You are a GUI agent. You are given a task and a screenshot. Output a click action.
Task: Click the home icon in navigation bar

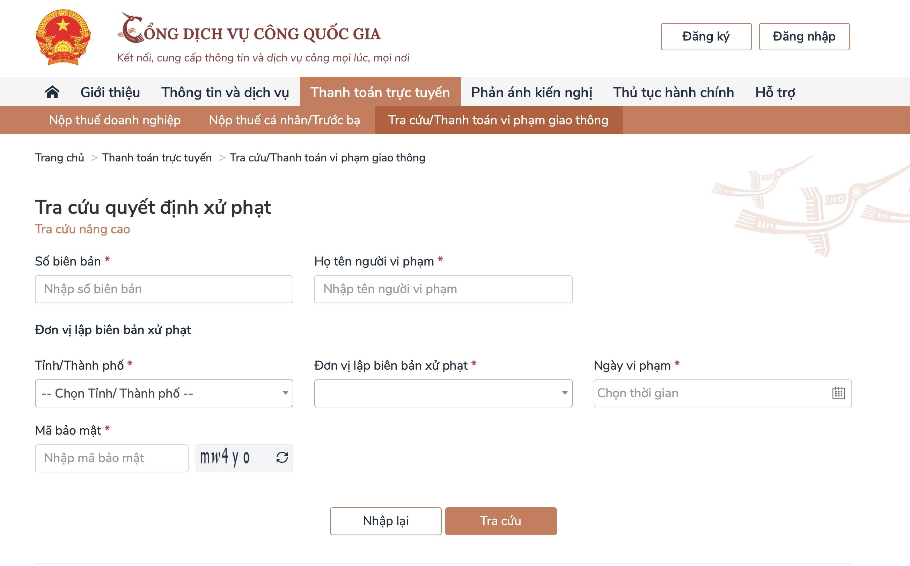tap(52, 92)
